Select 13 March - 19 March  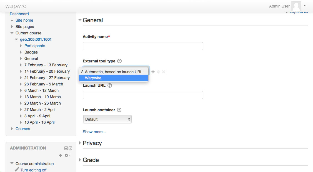(x=42, y=97)
